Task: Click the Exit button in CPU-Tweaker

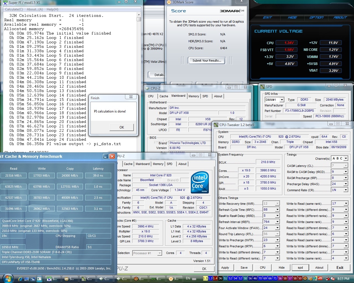Action: coord(340,268)
